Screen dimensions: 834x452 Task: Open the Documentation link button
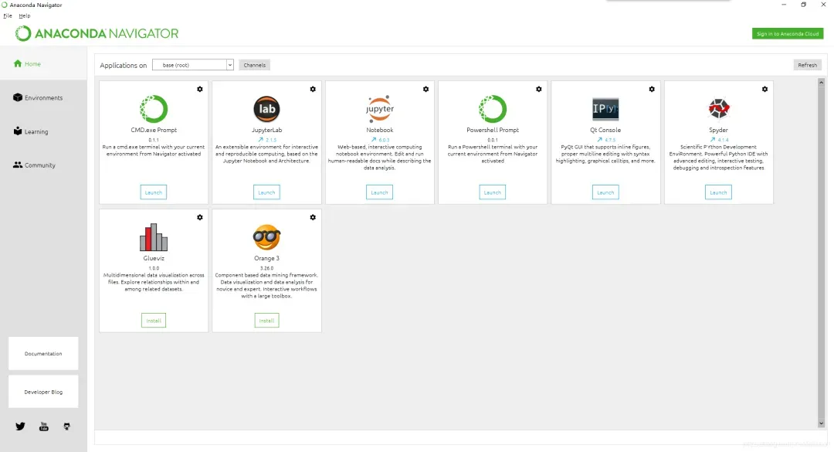[x=43, y=354]
